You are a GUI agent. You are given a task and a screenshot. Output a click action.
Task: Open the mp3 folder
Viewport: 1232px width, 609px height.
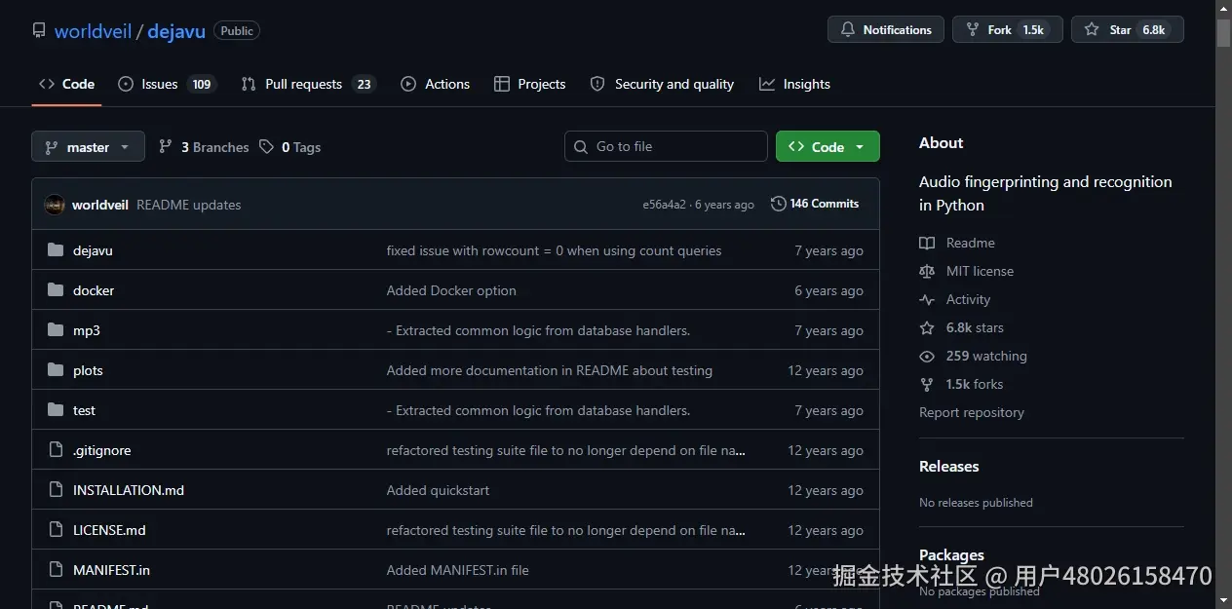coord(87,330)
